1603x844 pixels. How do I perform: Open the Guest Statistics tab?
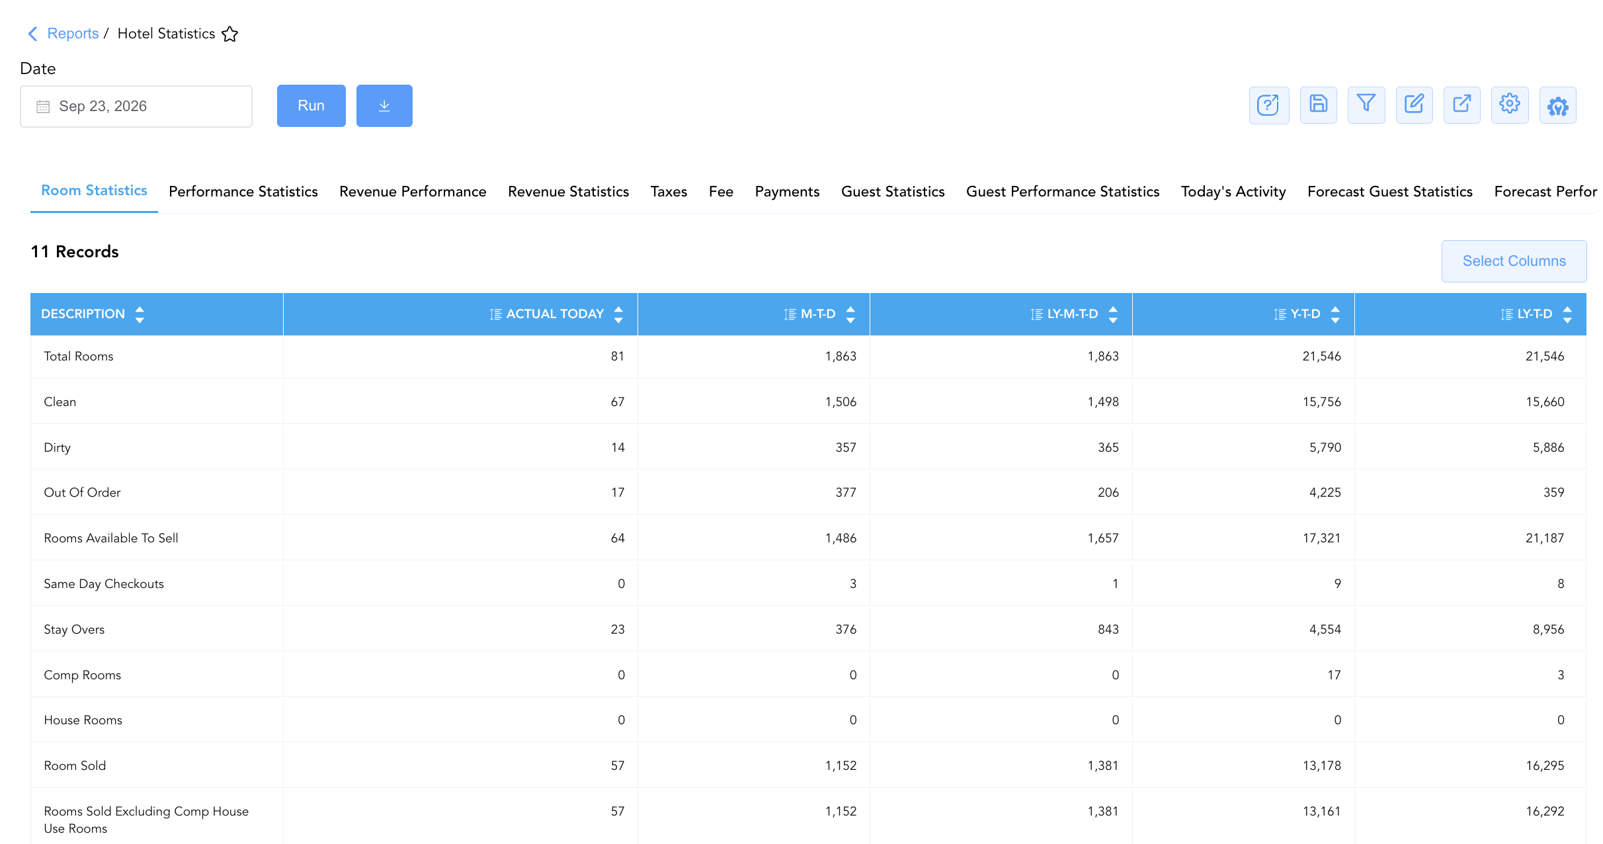click(893, 192)
